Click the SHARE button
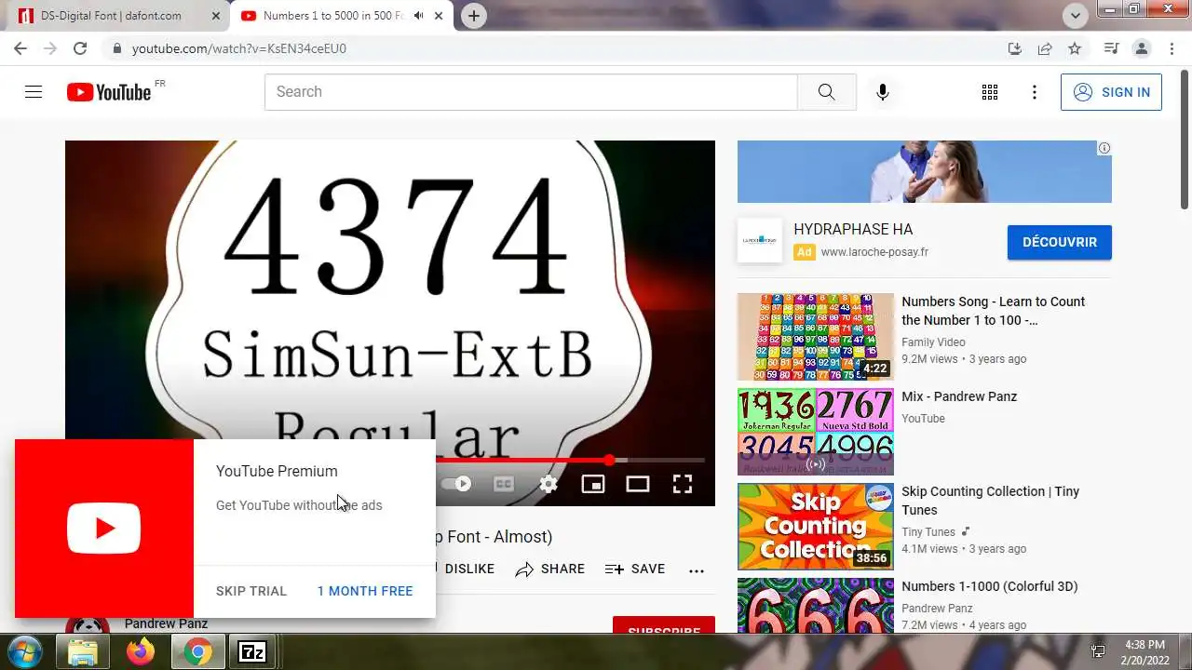This screenshot has width=1192, height=670. [550, 569]
